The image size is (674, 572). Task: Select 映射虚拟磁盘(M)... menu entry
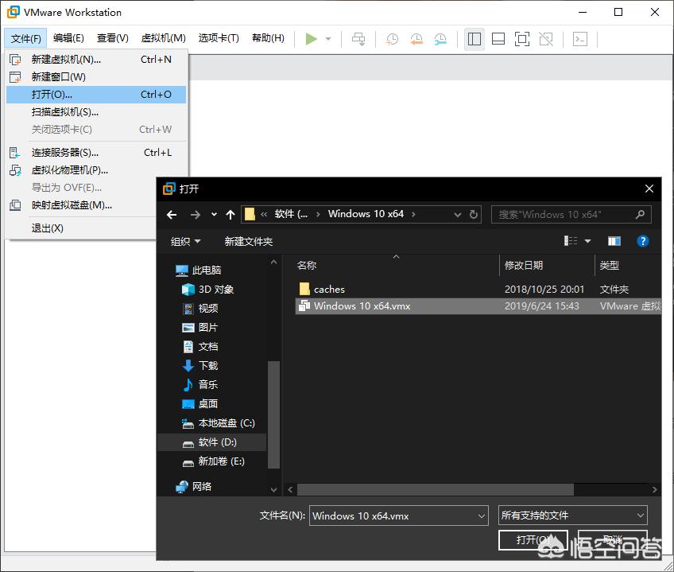tap(82, 205)
